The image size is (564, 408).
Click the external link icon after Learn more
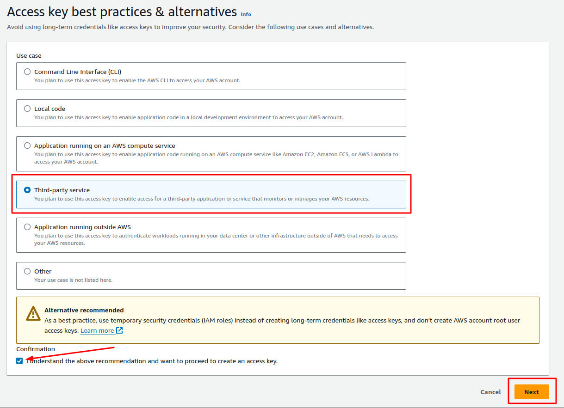pyautogui.click(x=119, y=330)
